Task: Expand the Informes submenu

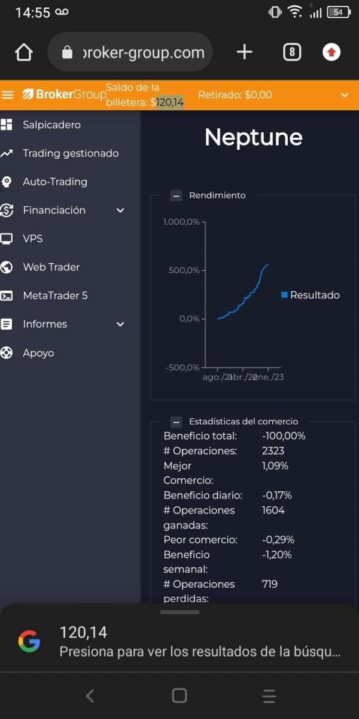Action: pos(120,324)
